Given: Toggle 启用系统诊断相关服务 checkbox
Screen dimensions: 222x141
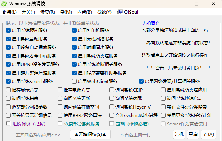Looking at the screenshot, I should click(74, 65).
